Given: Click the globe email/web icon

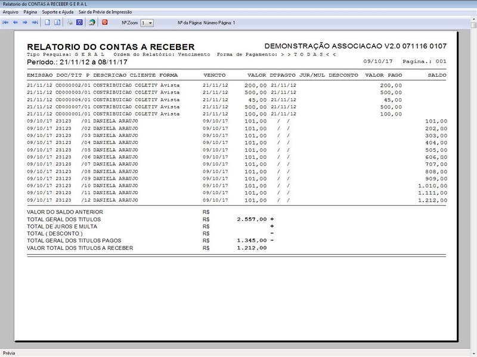Looking at the screenshot, I should (x=92, y=23).
